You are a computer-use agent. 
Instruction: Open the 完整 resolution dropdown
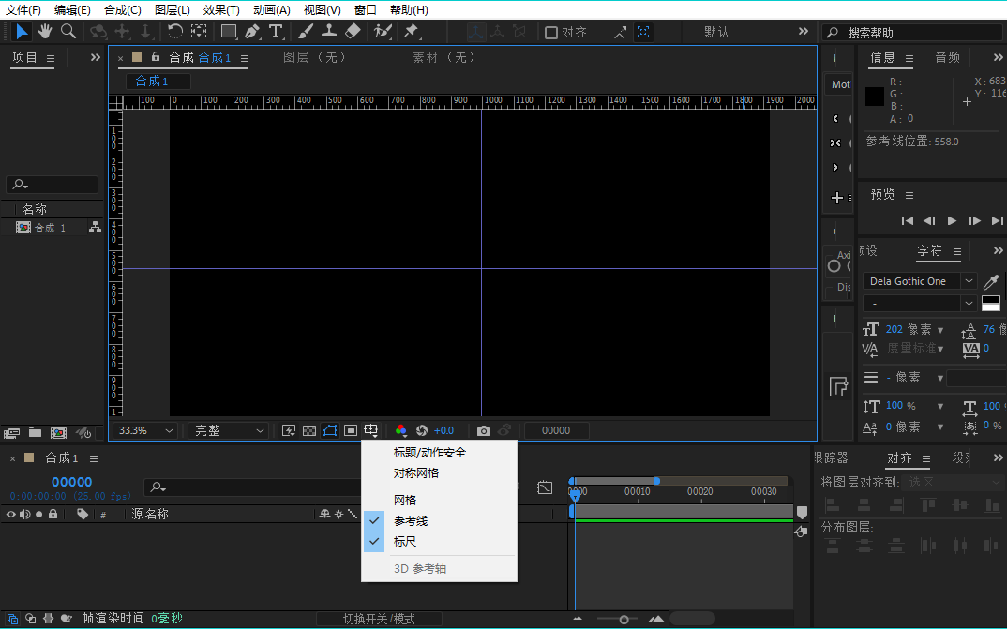tap(230, 430)
